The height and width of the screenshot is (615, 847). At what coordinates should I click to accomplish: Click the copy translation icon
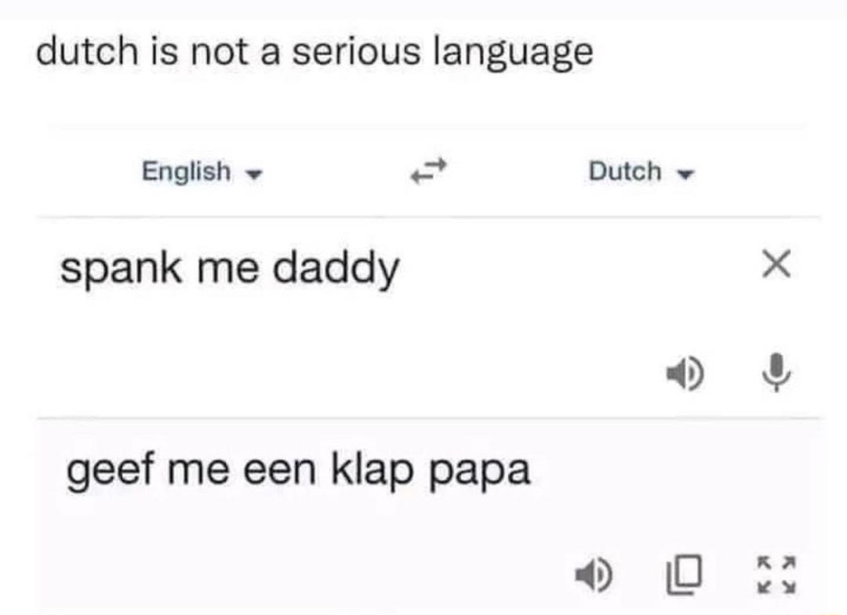(x=684, y=574)
